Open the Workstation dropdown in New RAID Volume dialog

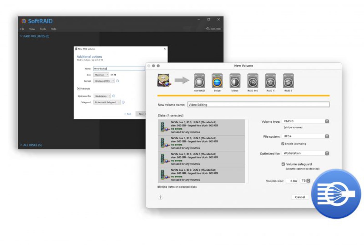102,96
